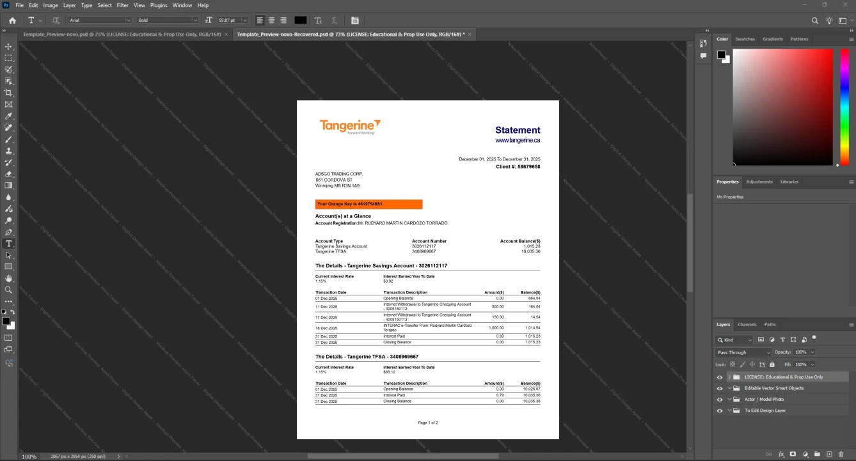Click right align text icon
856x461 pixels.
283,20
